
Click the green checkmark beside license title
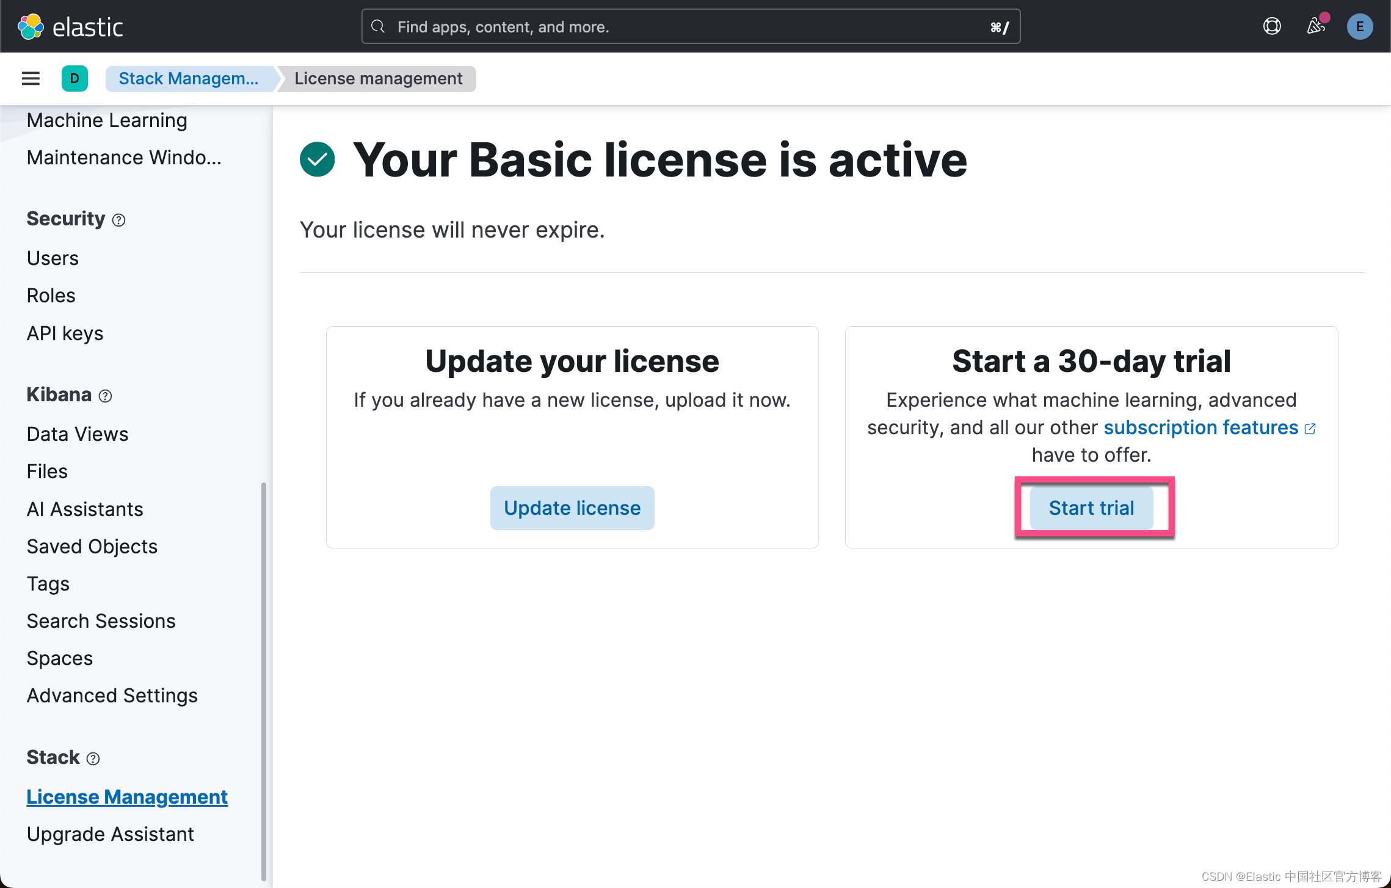pyautogui.click(x=317, y=159)
